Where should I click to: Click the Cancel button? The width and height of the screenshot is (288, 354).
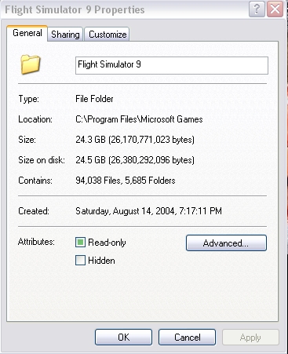(x=188, y=338)
